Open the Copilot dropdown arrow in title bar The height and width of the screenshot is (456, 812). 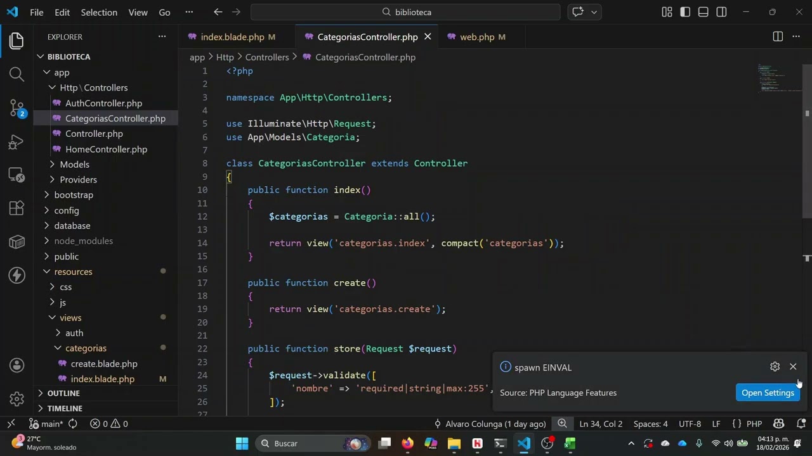(594, 12)
